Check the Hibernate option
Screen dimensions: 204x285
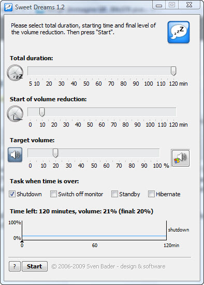tap(151, 194)
